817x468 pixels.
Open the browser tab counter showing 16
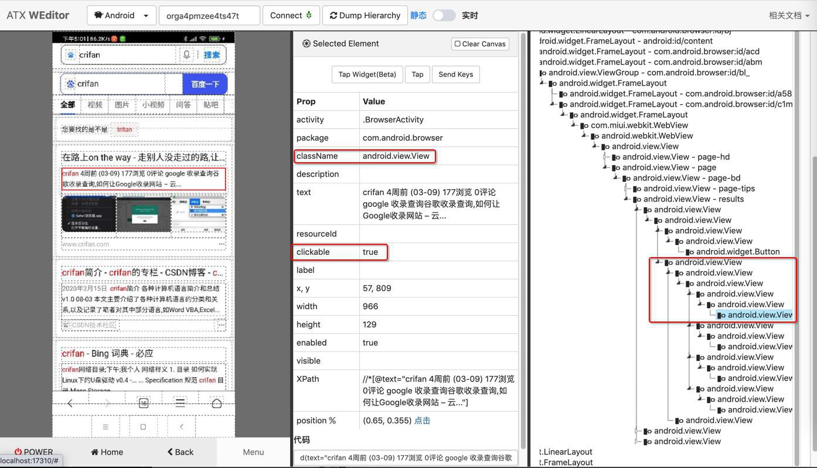click(144, 403)
